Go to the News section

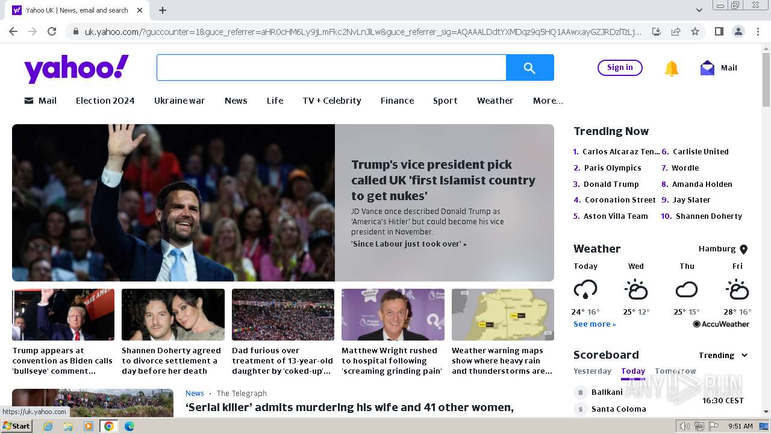[x=236, y=101]
